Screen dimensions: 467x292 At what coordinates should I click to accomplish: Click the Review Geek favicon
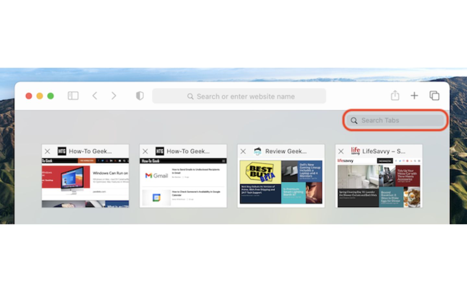[257, 151]
